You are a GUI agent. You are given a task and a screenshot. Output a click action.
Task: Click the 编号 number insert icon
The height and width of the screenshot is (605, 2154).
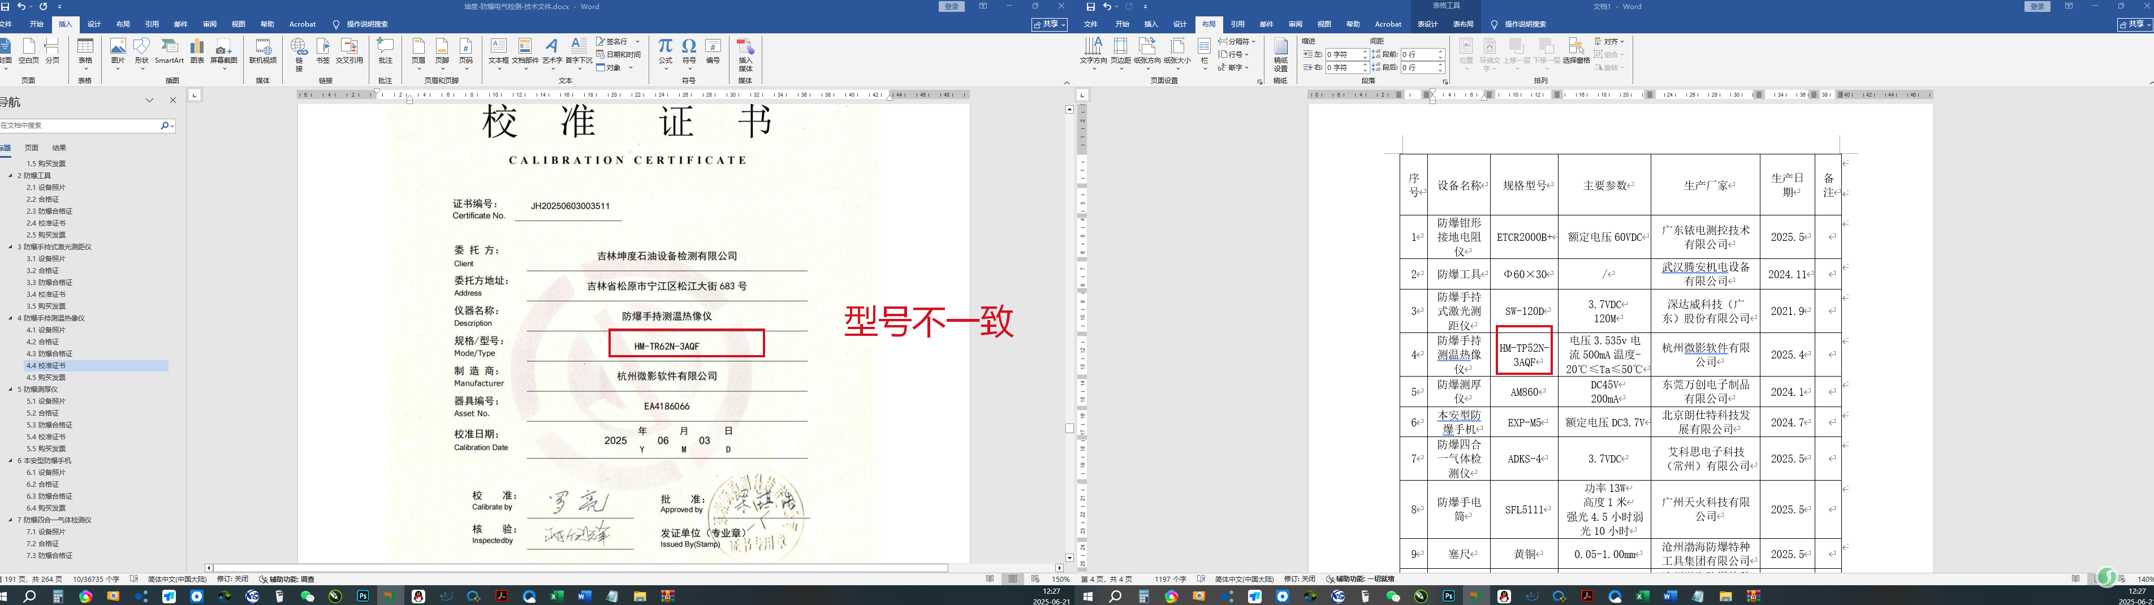coord(713,51)
